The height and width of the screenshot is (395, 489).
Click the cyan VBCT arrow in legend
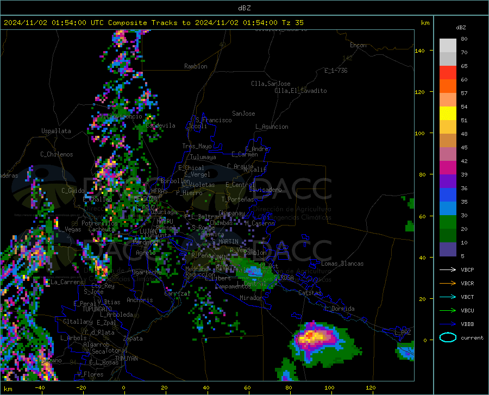pyautogui.click(x=448, y=297)
